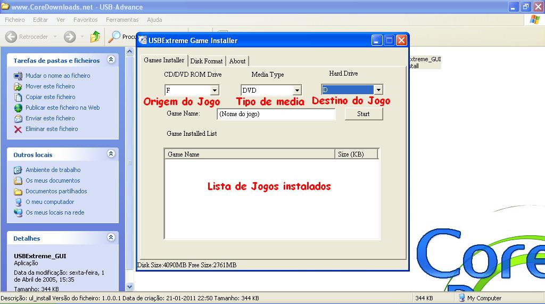Image resolution: width=545 pixels, height=304 pixels.
Task: Click the rename file icon
Action: pos(18,76)
